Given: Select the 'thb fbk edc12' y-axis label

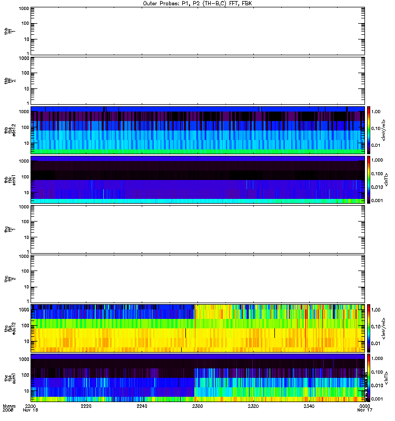Looking at the screenshot, I should [9, 130].
